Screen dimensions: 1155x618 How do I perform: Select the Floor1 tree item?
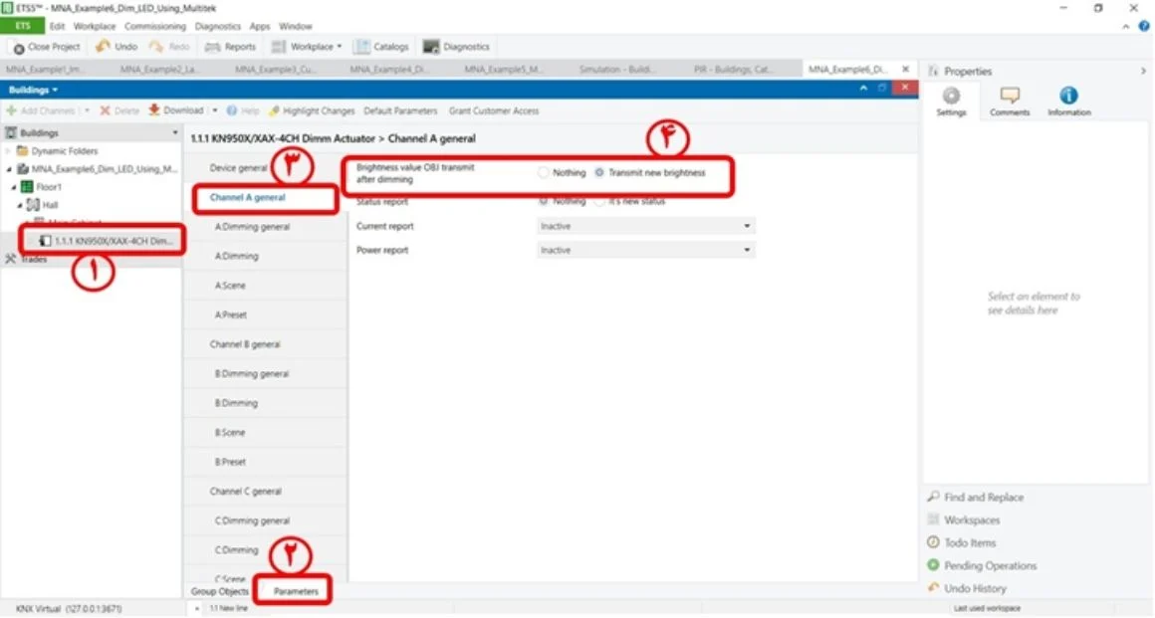tap(42, 187)
